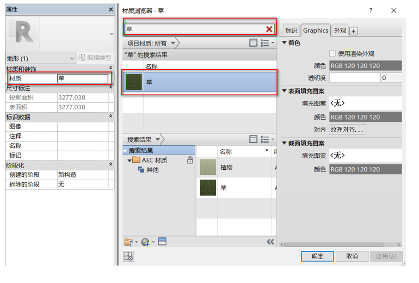Open the project materials list view options icon
The height and width of the screenshot is (283, 419).
tap(267, 43)
